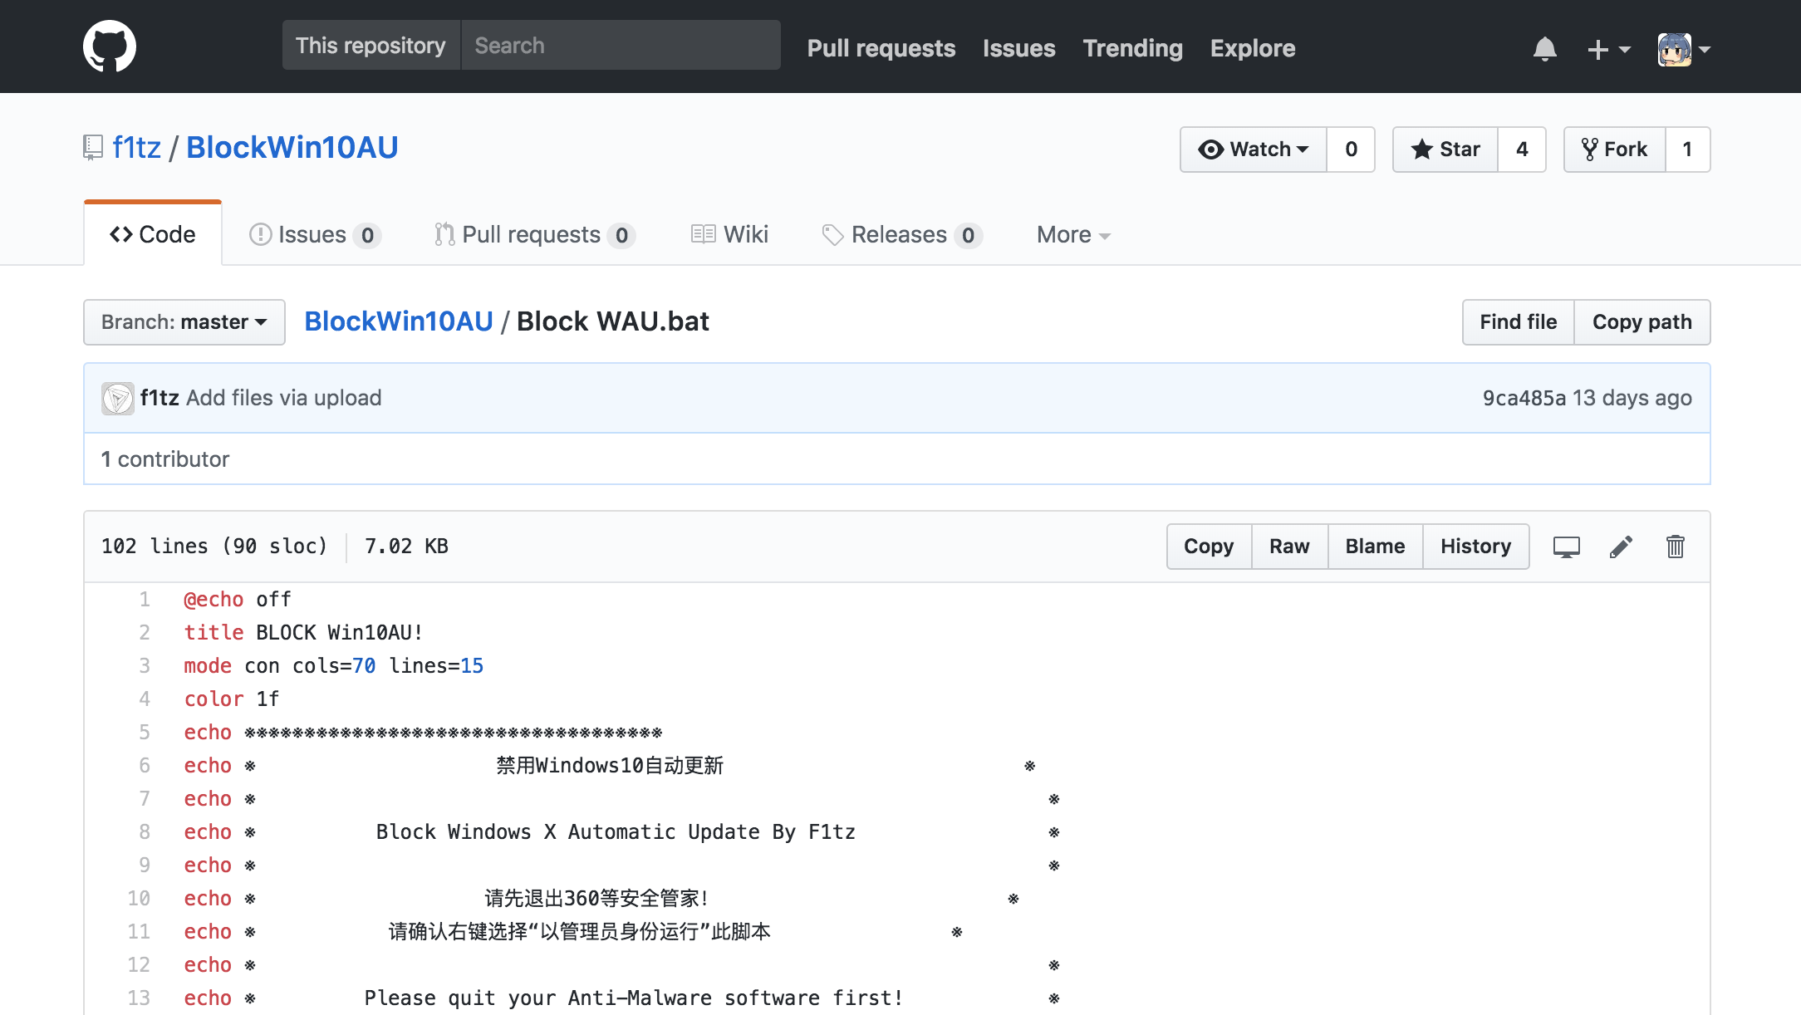View forks count 1

[1688, 150]
